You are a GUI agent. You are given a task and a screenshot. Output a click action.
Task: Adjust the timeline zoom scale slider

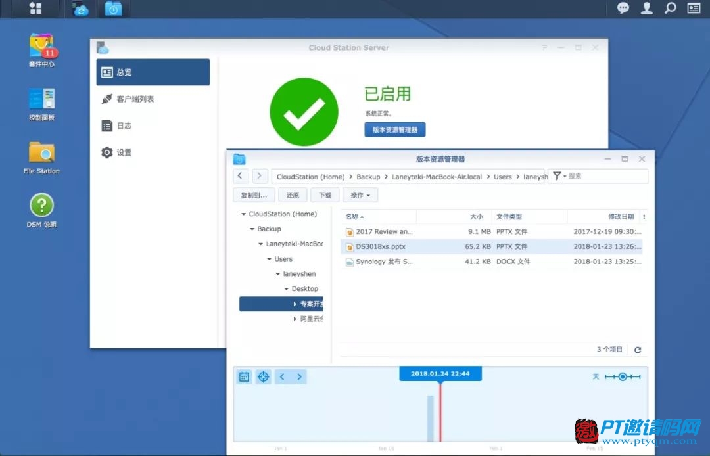click(623, 376)
